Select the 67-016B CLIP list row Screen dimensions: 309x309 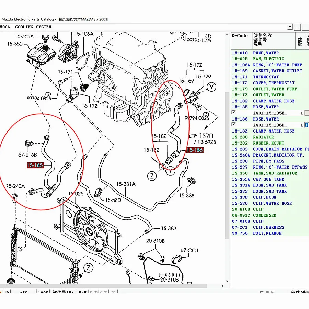(x=270, y=221)
